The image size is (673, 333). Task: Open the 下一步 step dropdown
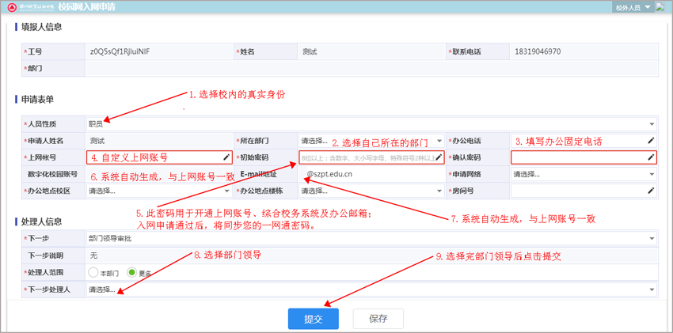pyautogui.click(x=371, y=237)
